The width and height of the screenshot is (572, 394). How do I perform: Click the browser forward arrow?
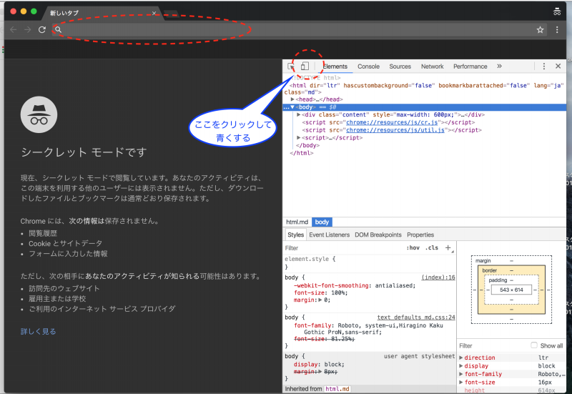[28, 29]
